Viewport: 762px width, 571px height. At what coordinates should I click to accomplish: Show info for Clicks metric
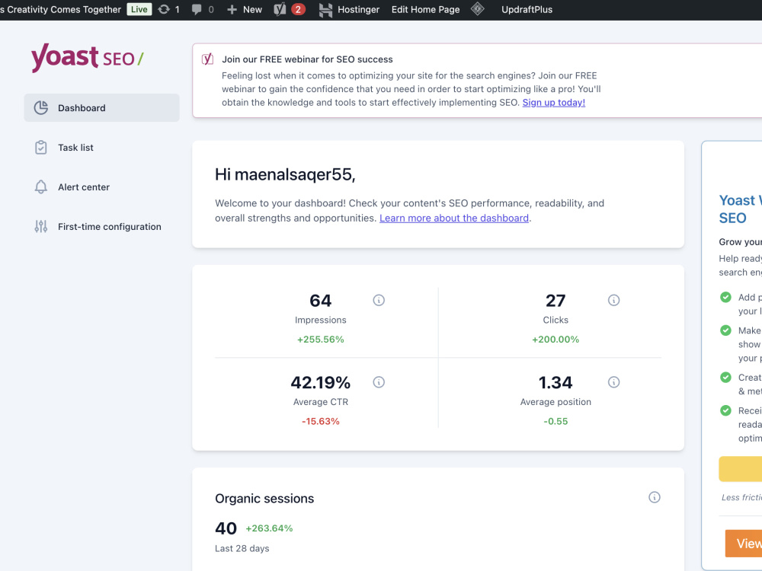613,300
